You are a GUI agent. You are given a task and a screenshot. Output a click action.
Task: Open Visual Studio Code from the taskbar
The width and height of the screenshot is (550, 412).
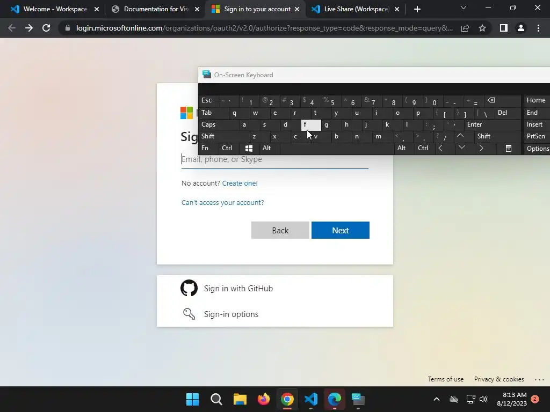click(311, 399)
